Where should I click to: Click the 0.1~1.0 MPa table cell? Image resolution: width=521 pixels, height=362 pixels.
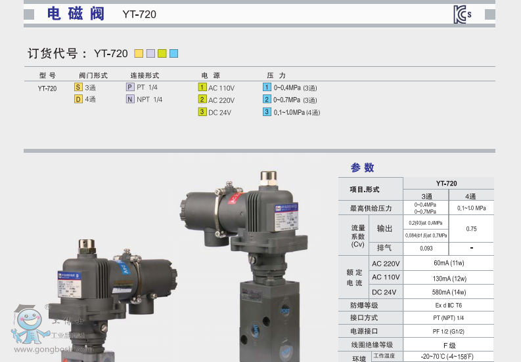click(x=471, y=208)
